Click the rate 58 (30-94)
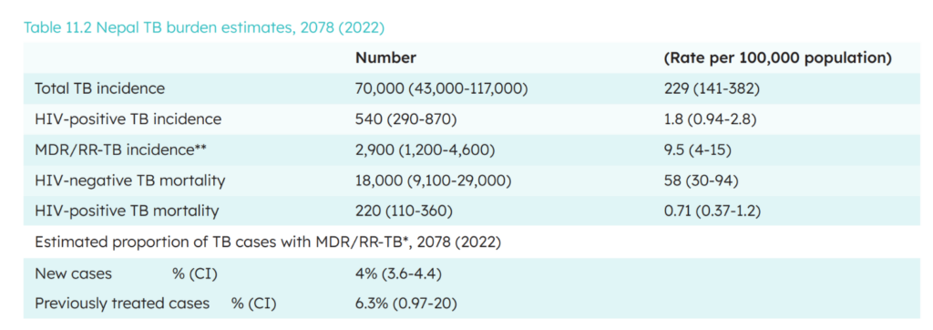 click(702, 180)
